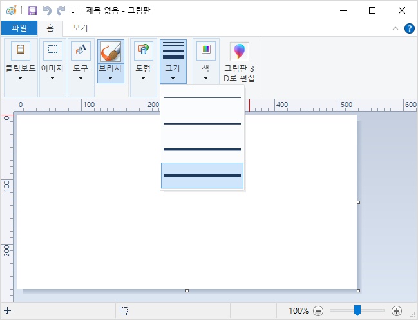
Task: Open 그림판 3D로 편집
Action: [x=240, y=62]
